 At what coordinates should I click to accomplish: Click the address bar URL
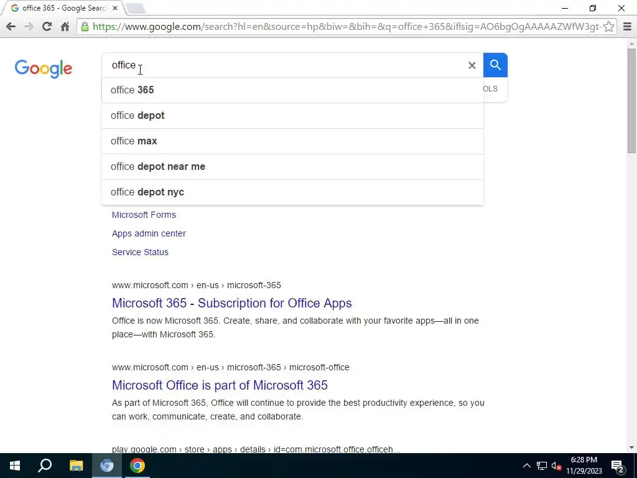[x=346, y=27]
